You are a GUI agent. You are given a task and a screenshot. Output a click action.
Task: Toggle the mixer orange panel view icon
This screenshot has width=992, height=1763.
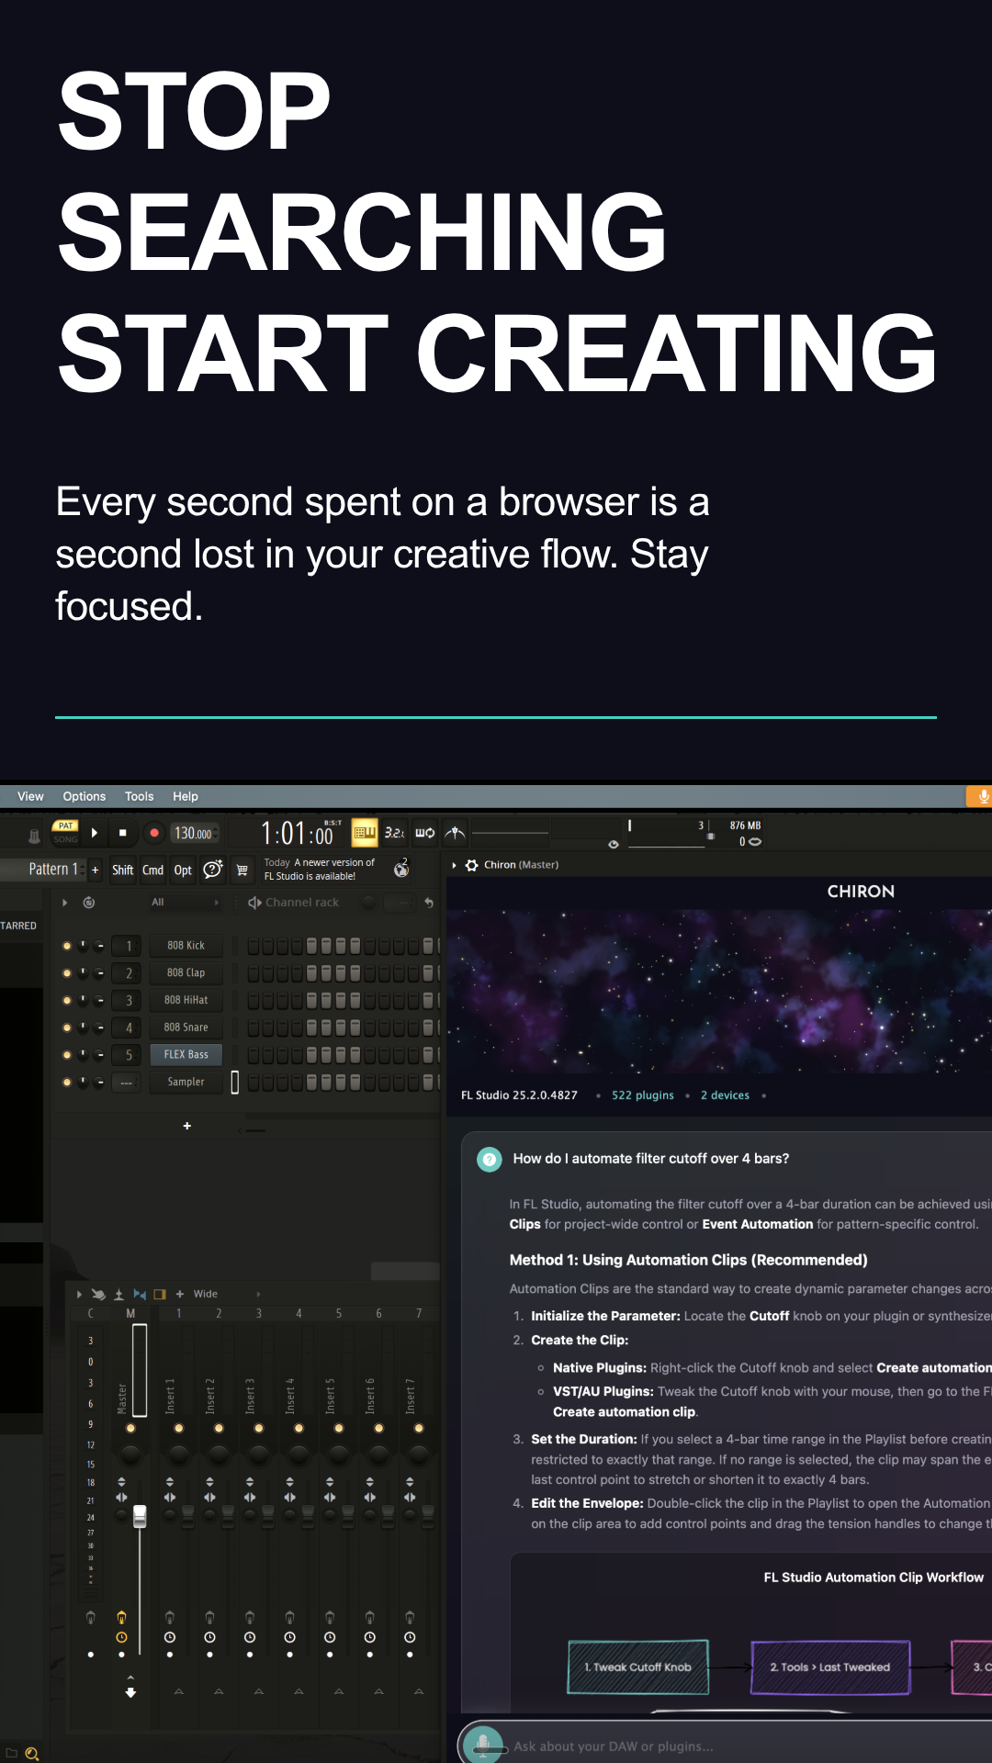pyautogui.click(x=160, y=1295)
